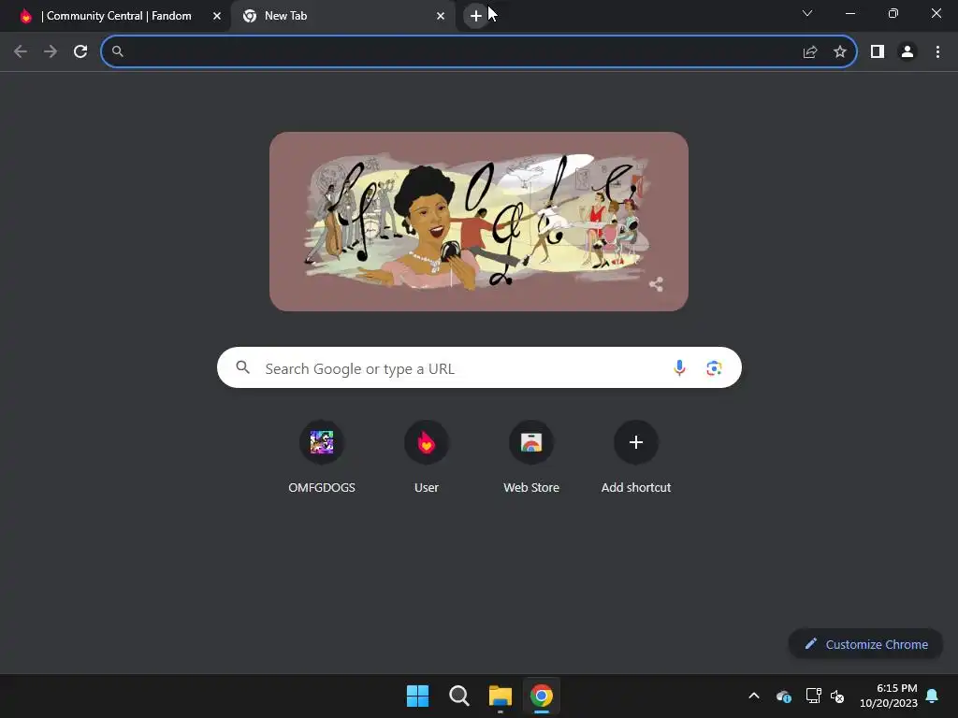Viewport: 958px width, 718px height.
Task: Add a new shortcut tile
Action: pyautogui.click(x=636, y=458)
